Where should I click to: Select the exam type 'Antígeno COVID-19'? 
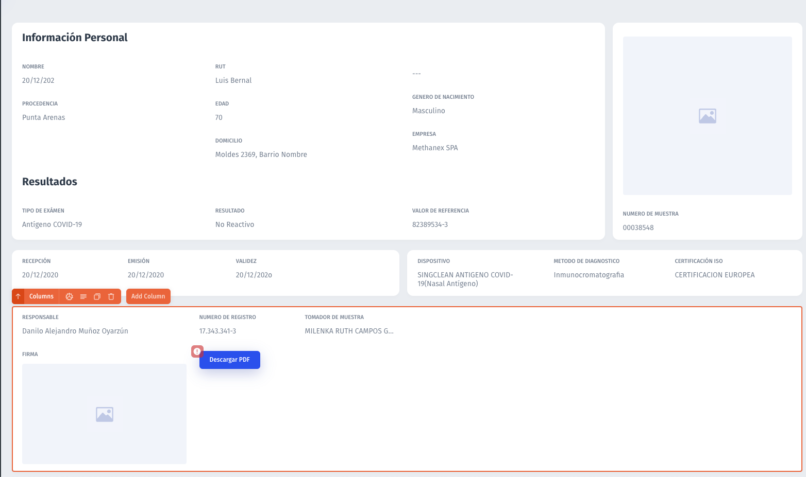[52, 224]
